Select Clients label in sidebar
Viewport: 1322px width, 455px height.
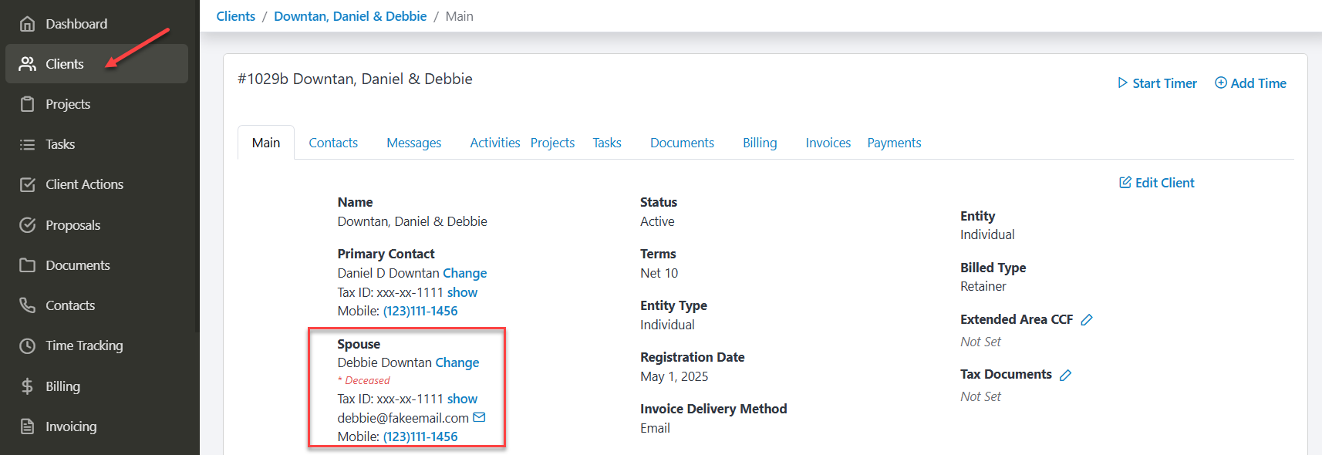pyautogui.click(x=65, y=64)
